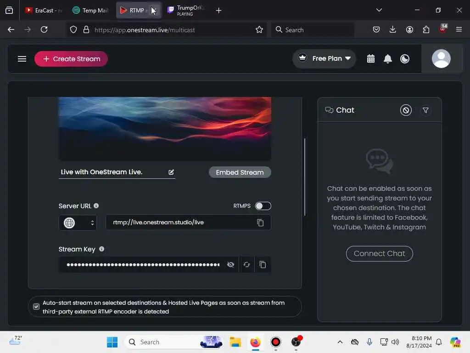Open the OBS Studio taskbar icon
Viewport: 470px width, 353px height.
(x=296, y=342)
